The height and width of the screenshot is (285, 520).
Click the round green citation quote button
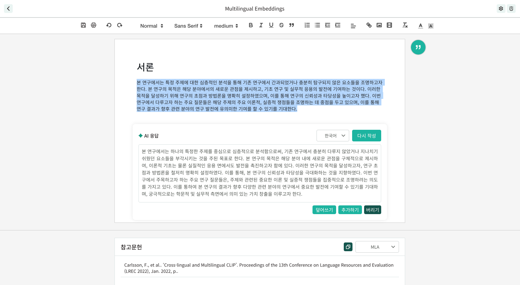tap(418, 47)
